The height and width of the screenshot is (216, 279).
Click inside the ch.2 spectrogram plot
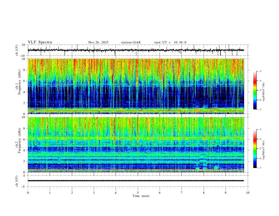(x=136, y=145)
